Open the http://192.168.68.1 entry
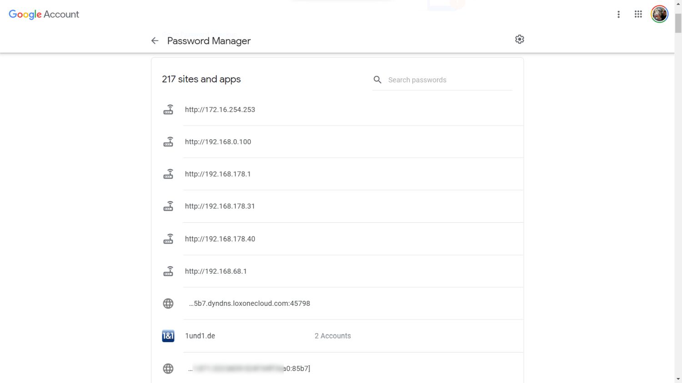This screenshot has height=383, width=682. click(216, 271)
